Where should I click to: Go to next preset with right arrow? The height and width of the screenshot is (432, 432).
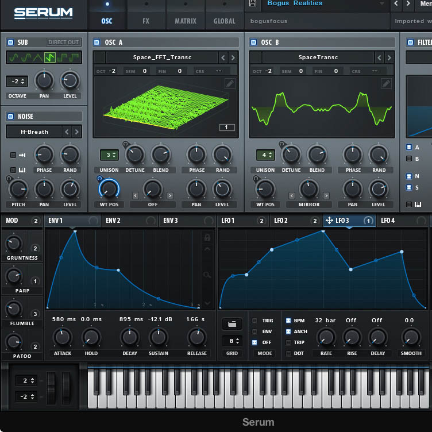408,3
